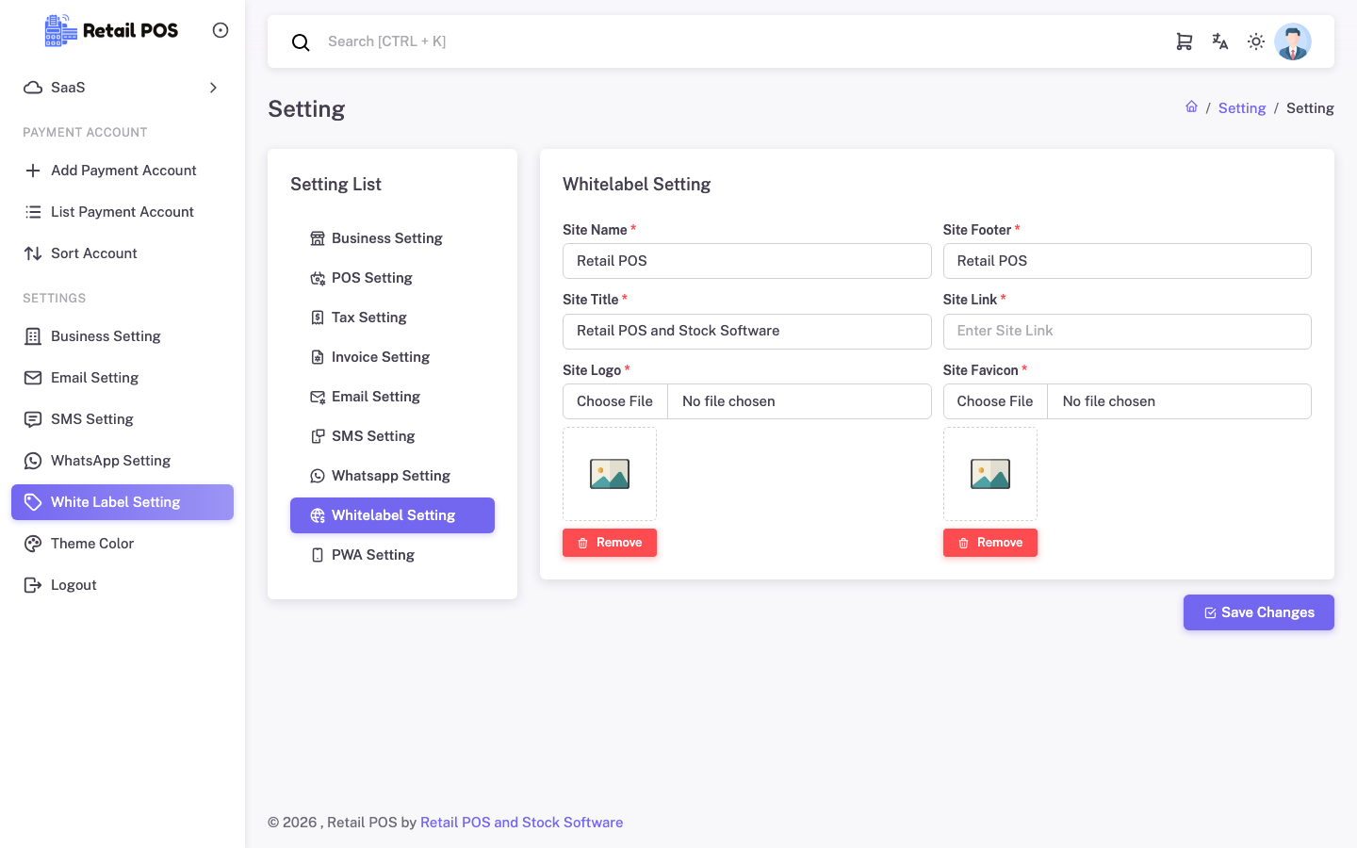Switch to PWA Setting in Setting List
The height and width of the screenshot is (848, 1357).
[392, 555]
